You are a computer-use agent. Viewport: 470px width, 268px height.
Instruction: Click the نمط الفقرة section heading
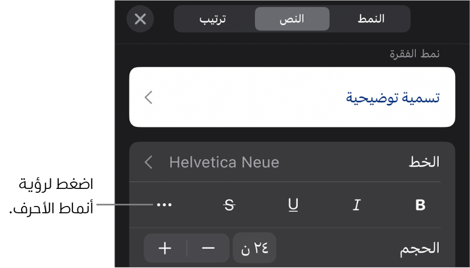[415, 54]
